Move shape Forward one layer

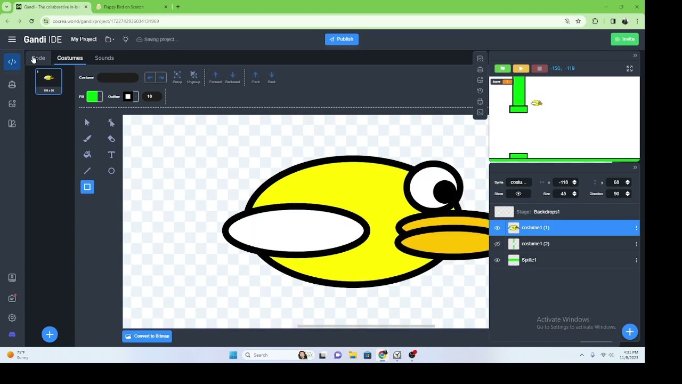pyautogui.click(x=215, y=77)
